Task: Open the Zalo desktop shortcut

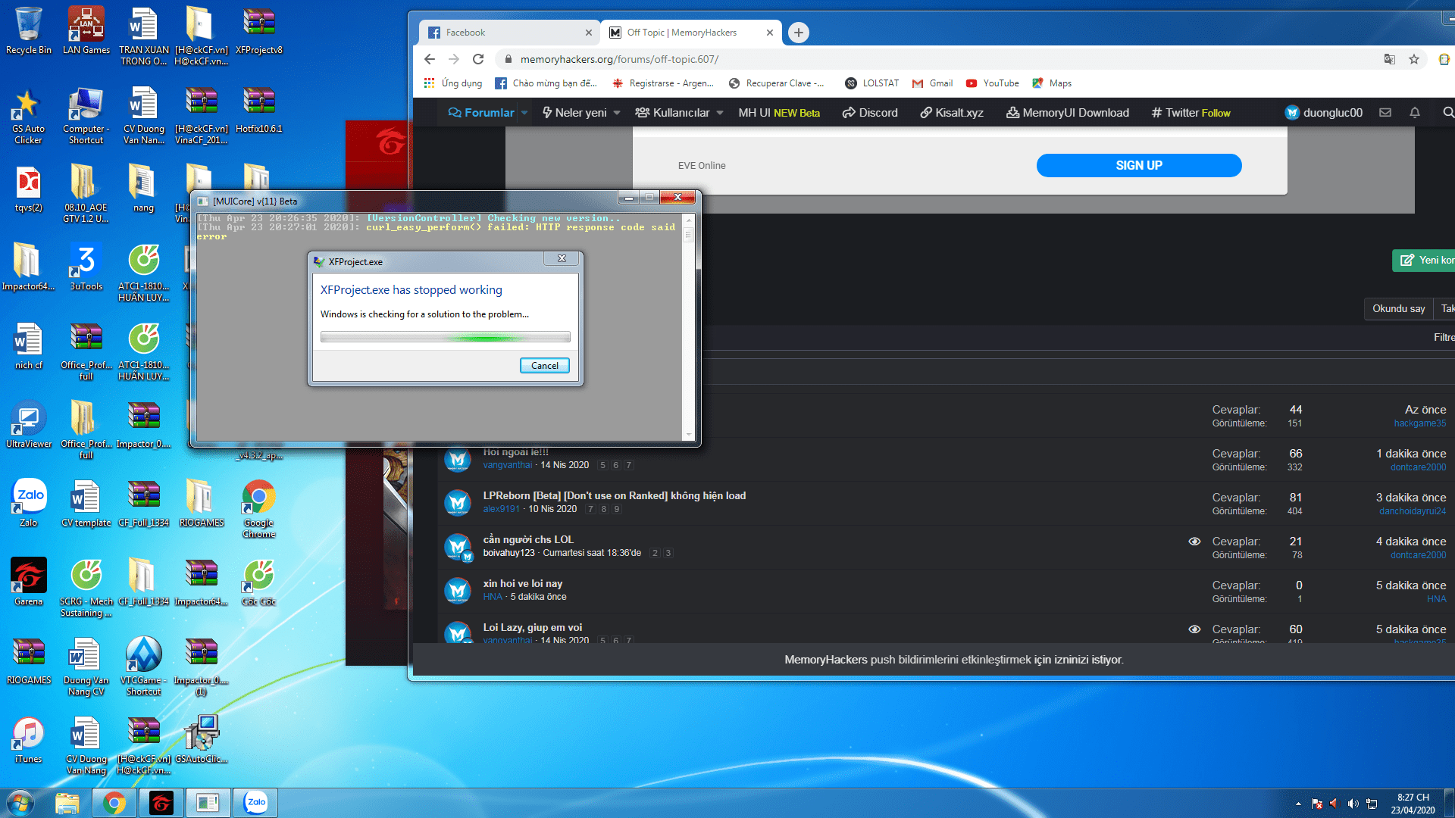Action: pyautogui.click(x=28, y=503)
